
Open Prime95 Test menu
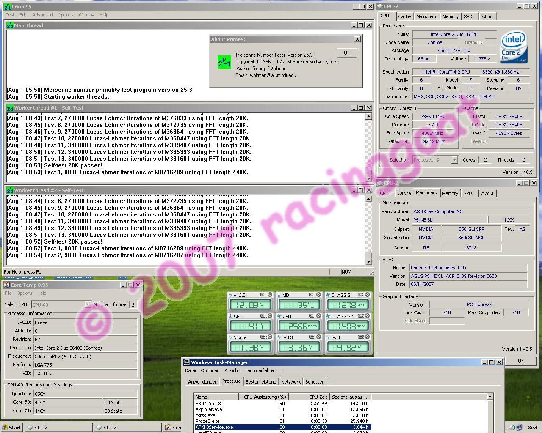(x=10, y=15)
